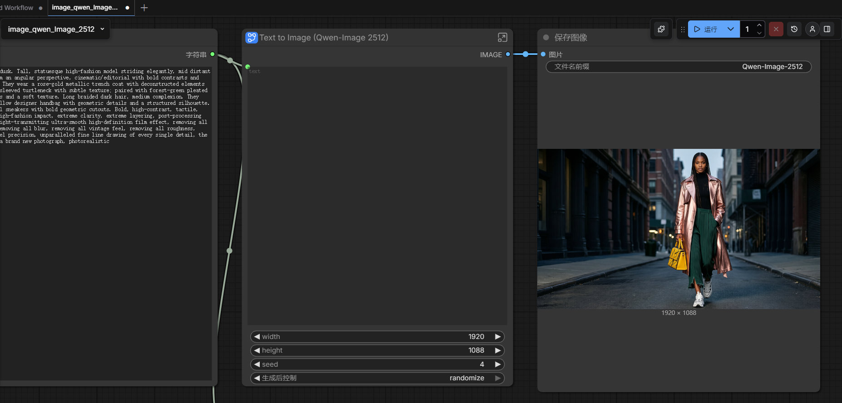Increase the batch count with up arrow
This screenshot has height=403, width=842.
tap(759, 25)
